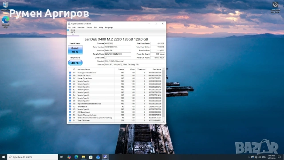
Task: Click the Rotation Rate value
Action: click(158, 50)
